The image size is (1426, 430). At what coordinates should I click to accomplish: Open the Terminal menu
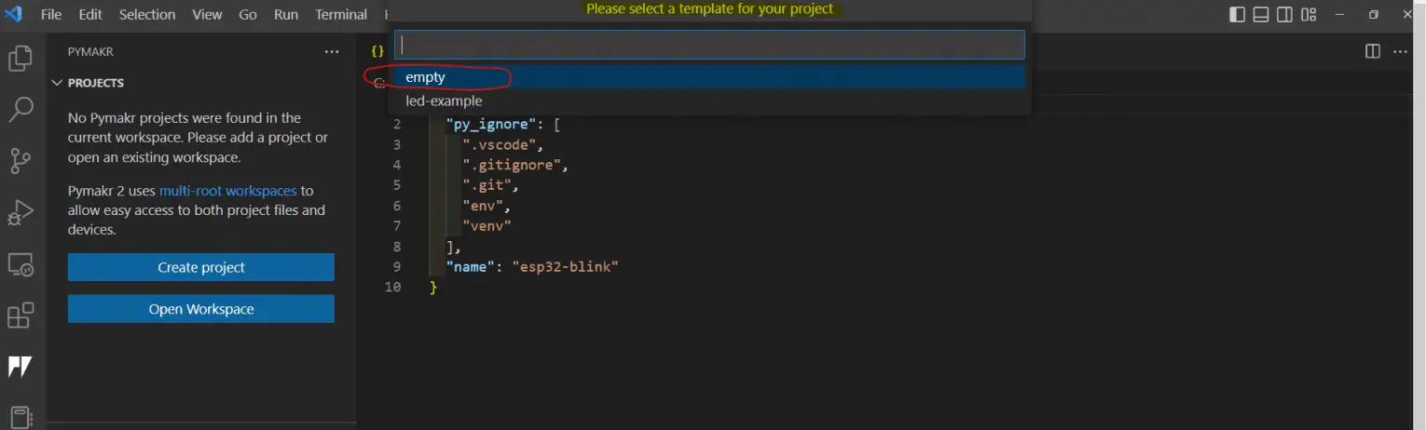coord(341,15)
